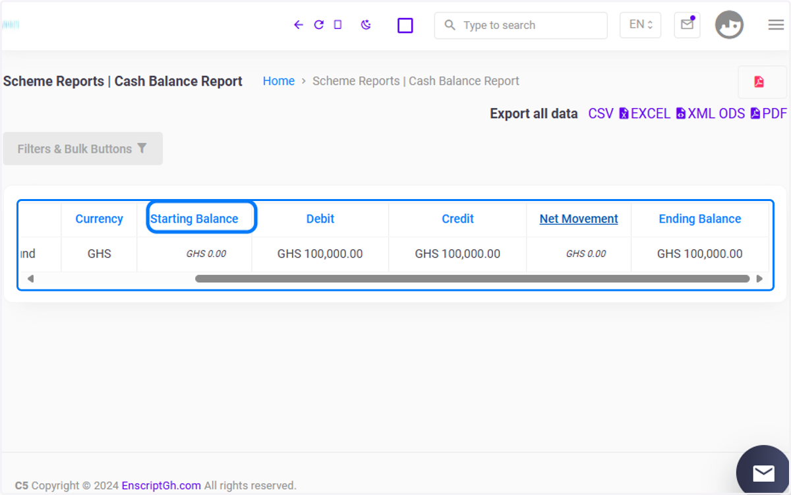
Task: Open the EN language dropdown
Action: pyautogui.click(x=640, y=25)
